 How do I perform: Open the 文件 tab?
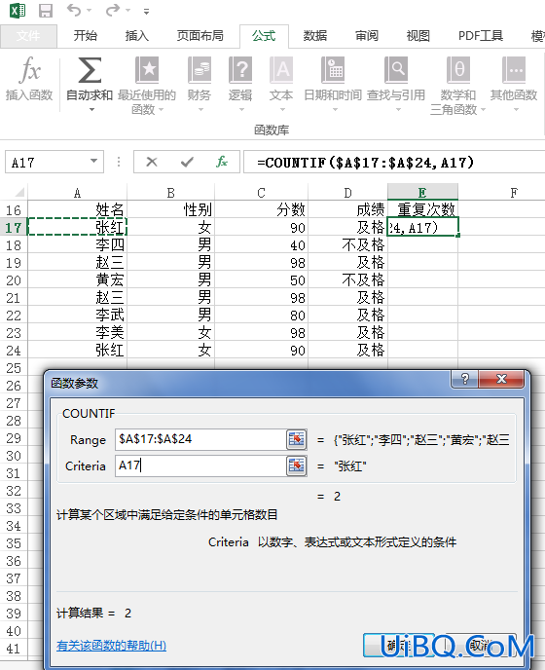28,36
